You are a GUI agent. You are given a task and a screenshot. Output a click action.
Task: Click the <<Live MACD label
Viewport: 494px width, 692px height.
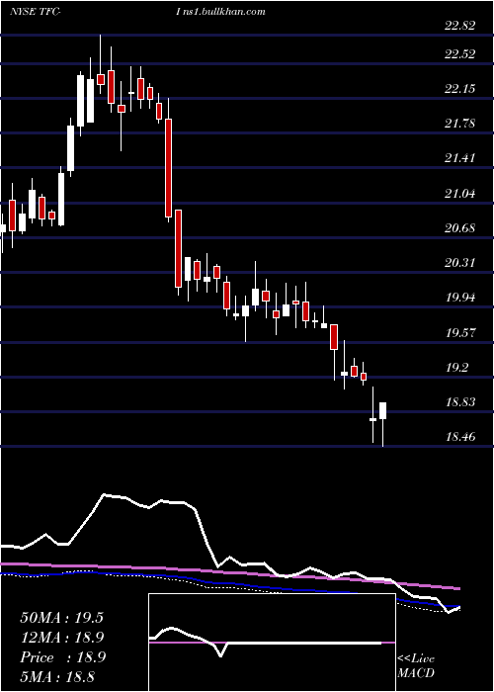416,665
